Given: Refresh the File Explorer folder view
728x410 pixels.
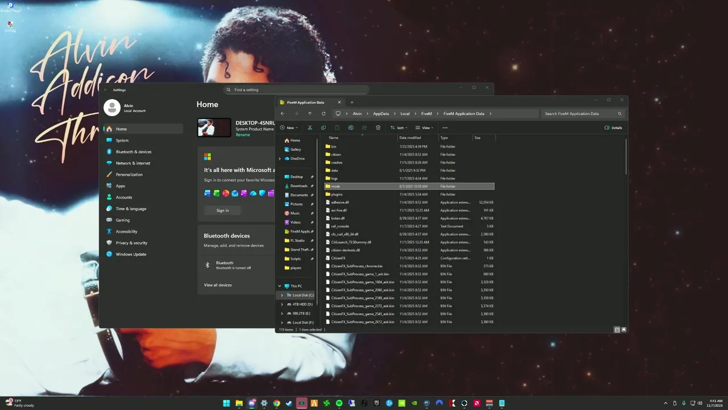Looking at the screenshot, I should point(324,113).
